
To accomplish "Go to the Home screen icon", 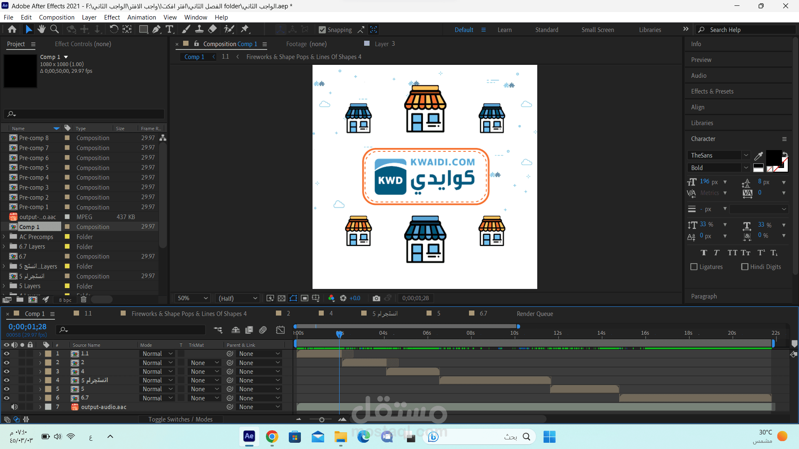I will pos(12,29).
